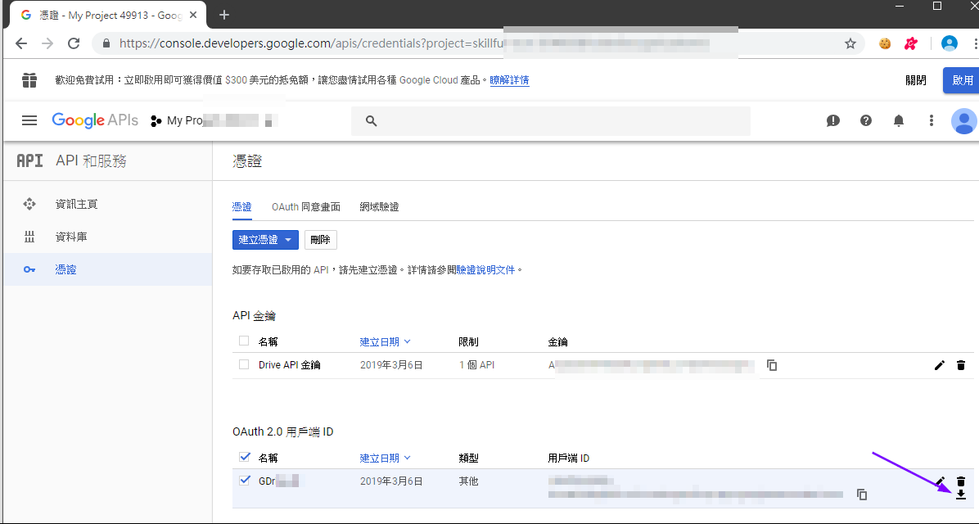
Task: Click the 其他 type cell
Action: click(x=469, y=481)
